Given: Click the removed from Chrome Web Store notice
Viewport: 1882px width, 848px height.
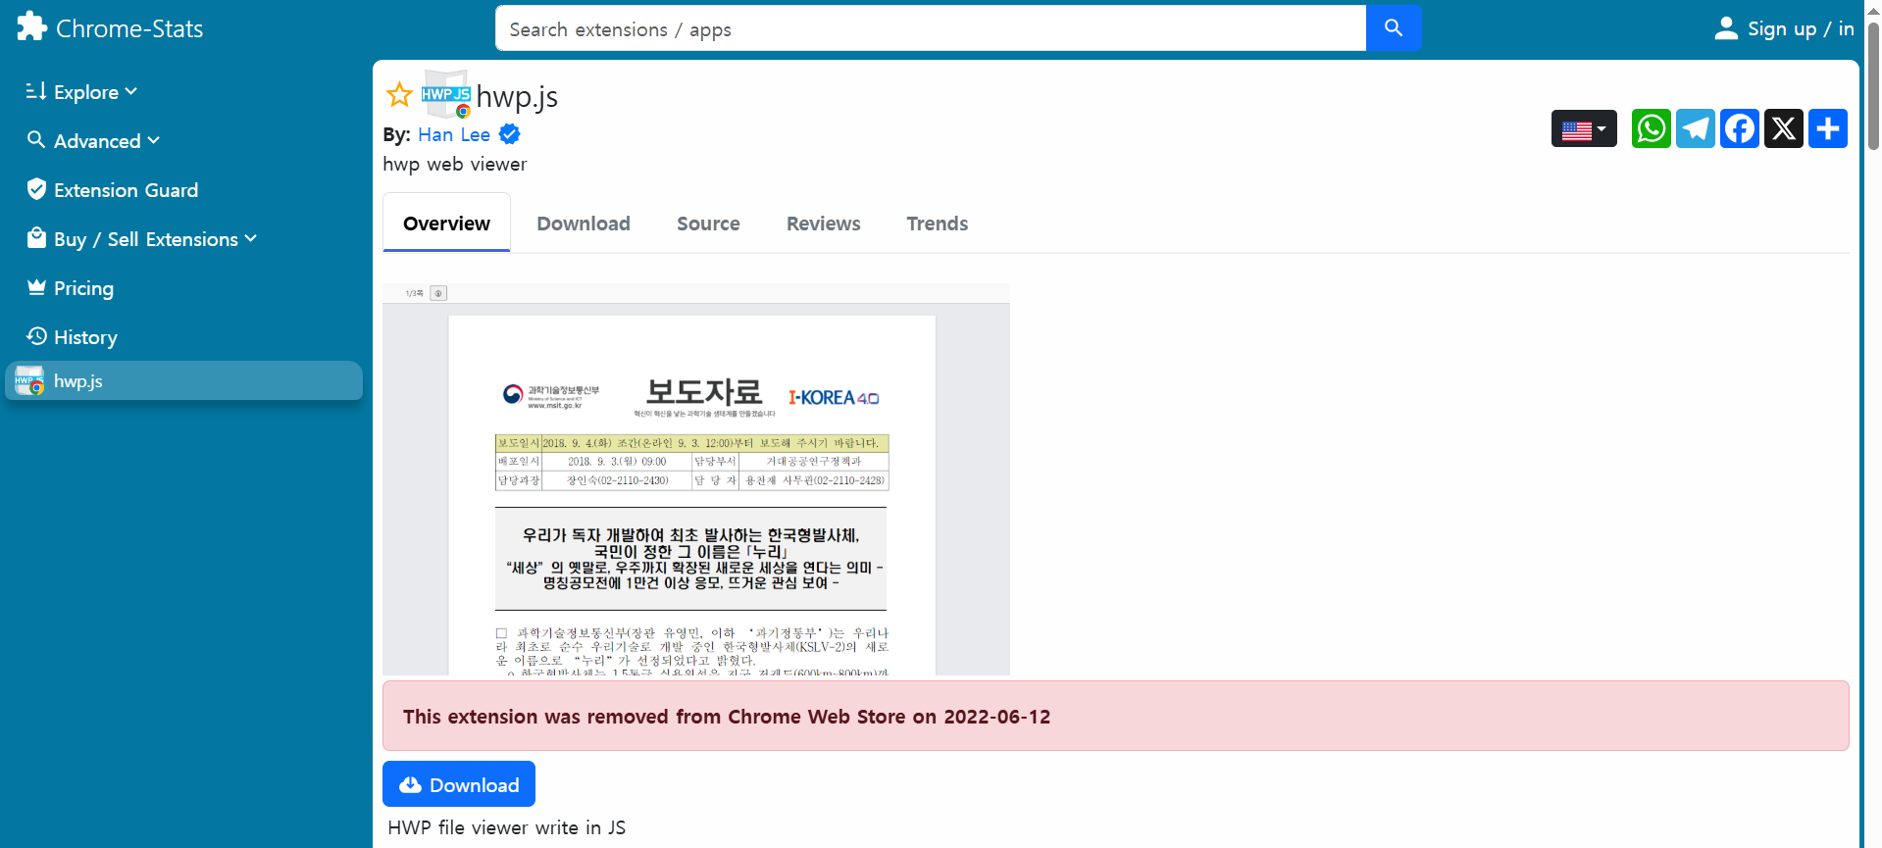Looking at the screenshot, I should pos(1116,716).
